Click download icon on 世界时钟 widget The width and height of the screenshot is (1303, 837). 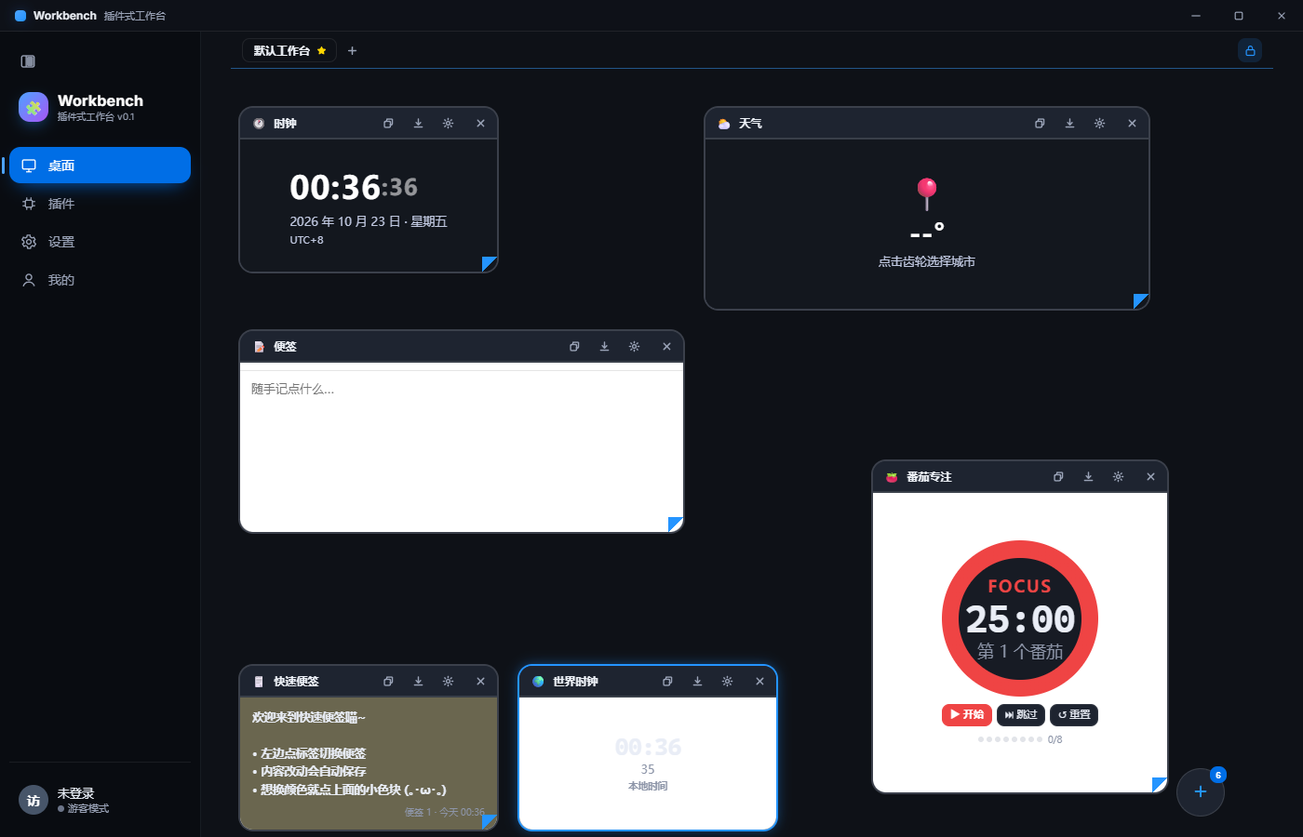[697, 682]
